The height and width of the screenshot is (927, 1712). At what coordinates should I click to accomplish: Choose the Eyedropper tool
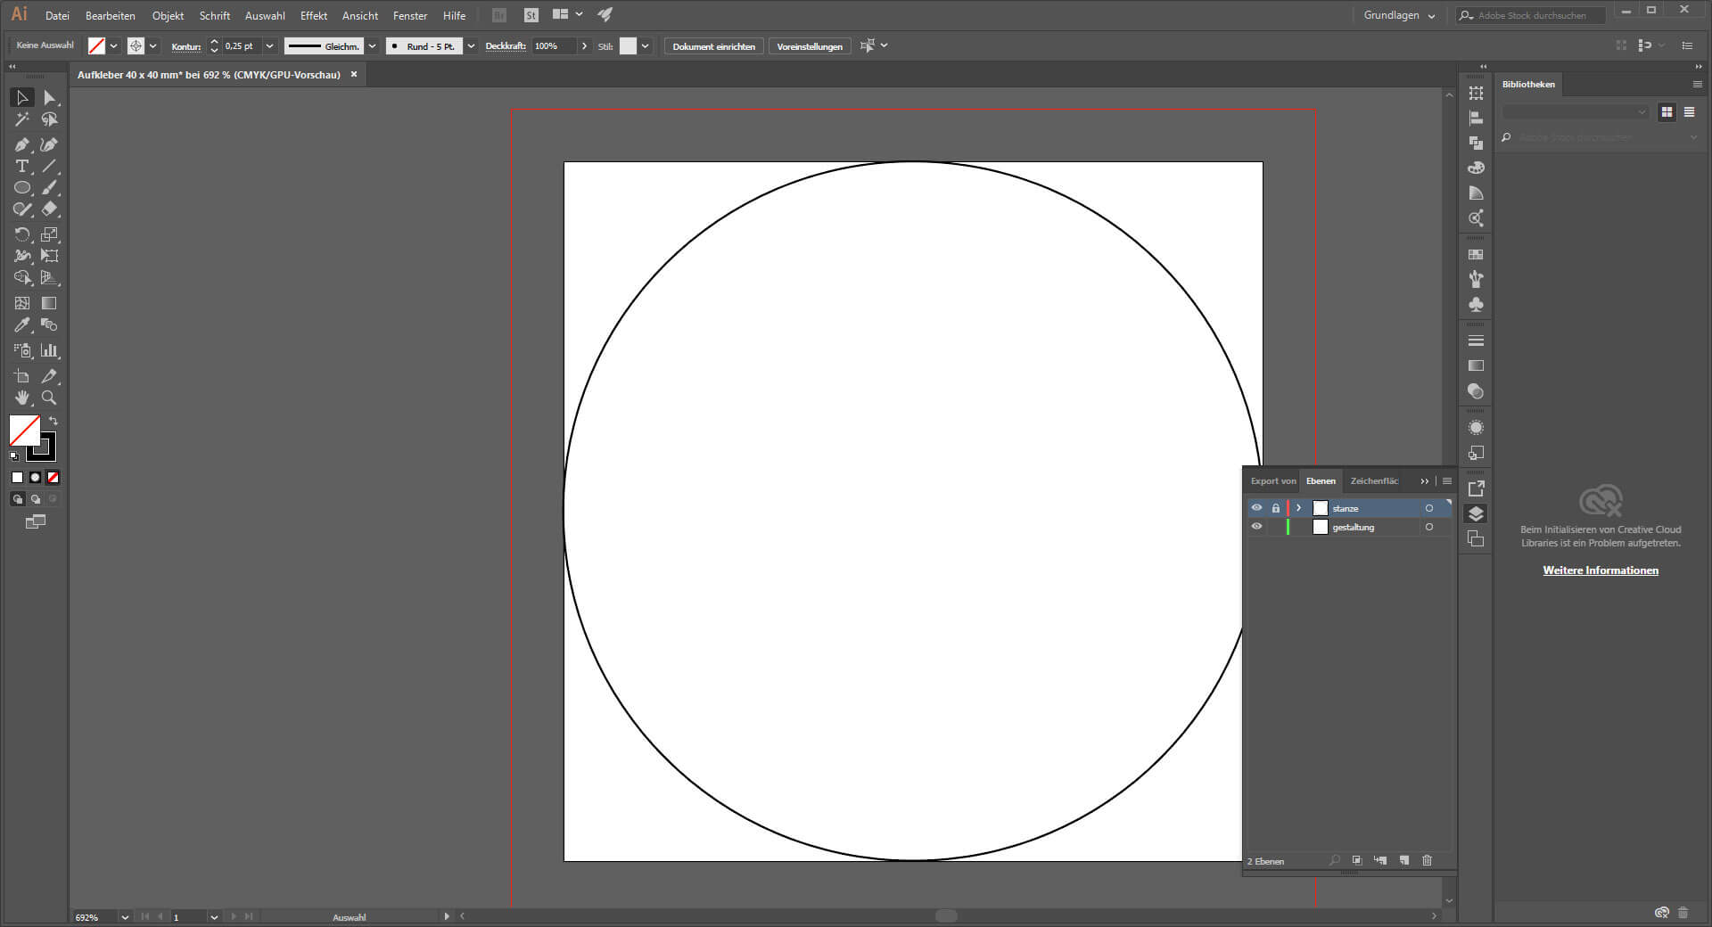point(22,325)
